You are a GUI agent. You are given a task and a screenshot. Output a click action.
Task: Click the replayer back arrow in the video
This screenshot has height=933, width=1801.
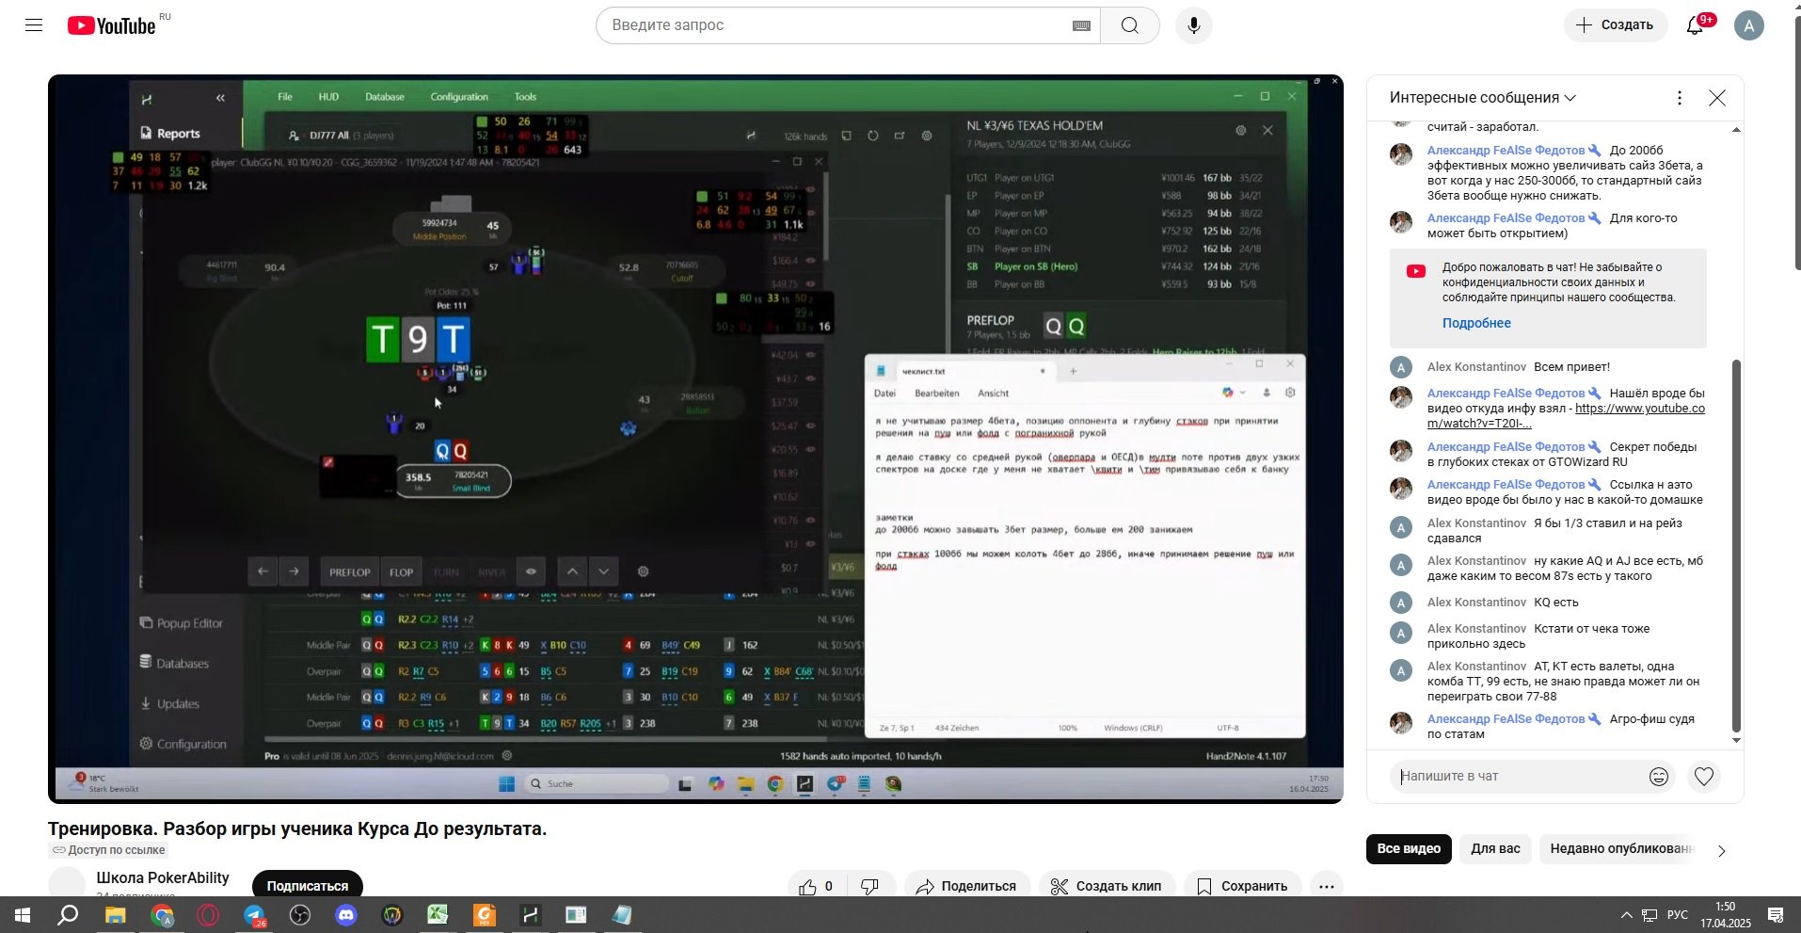(x=263, y=571)
